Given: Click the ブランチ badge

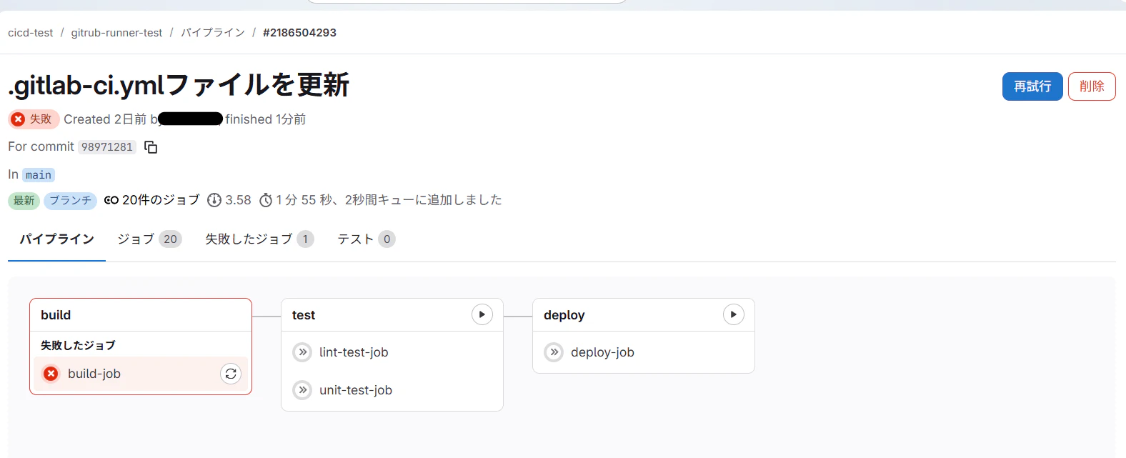Looking at the screenshot, I should coord(71,201).
